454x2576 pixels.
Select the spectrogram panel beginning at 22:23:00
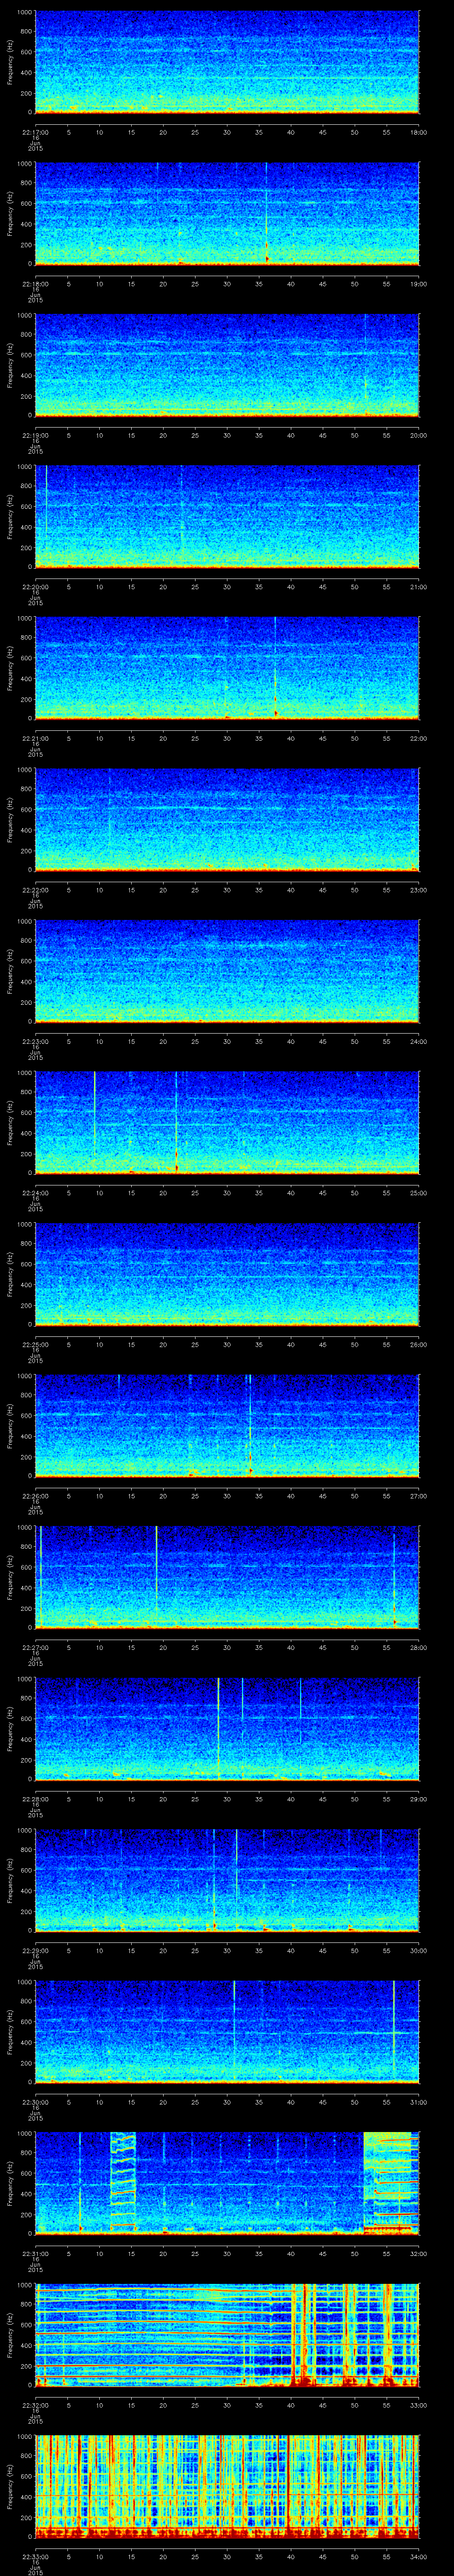pos(227,971)
